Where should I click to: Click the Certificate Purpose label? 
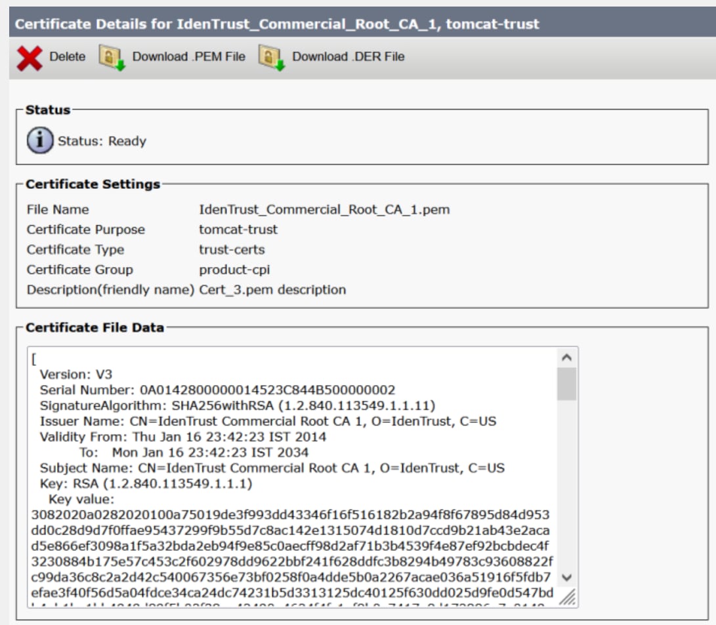(x=85, y=230)
